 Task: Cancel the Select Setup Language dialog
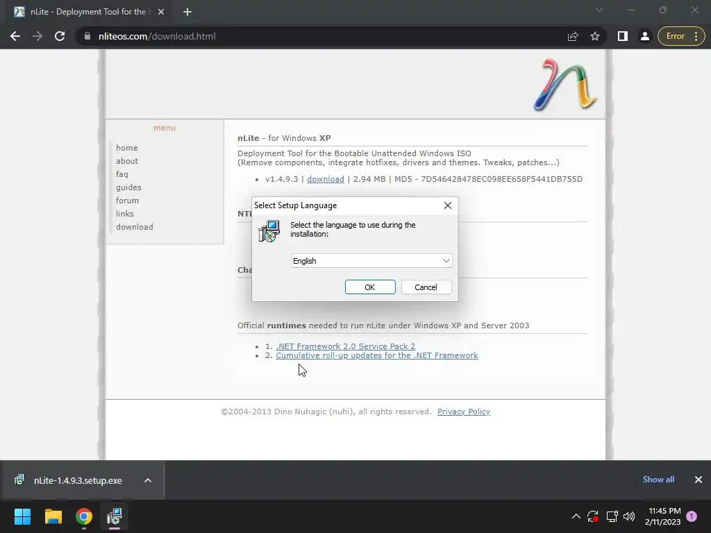pyautogui.click(x=426, y=287)
